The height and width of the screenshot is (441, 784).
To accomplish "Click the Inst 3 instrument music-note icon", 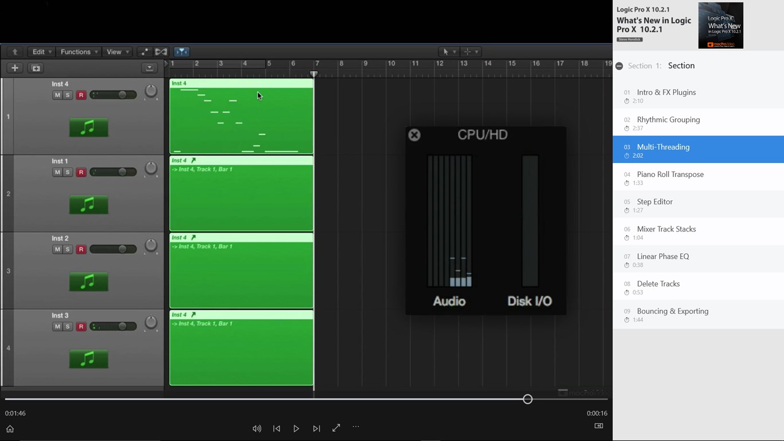I will pyautogui.click(x=88, y=359).
